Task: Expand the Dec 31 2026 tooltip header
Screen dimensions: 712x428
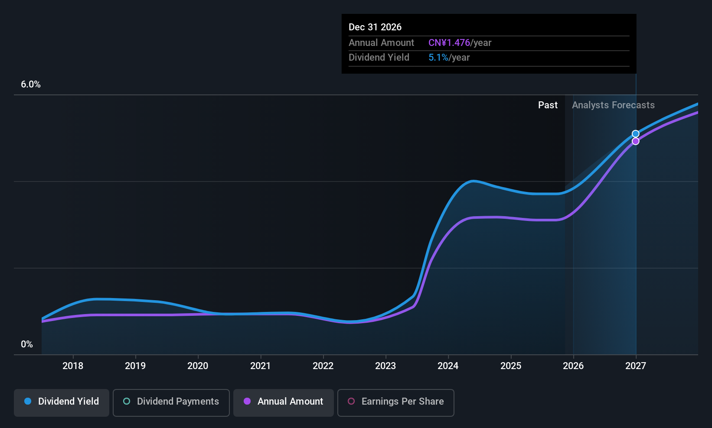Action: tap(375, 27)
